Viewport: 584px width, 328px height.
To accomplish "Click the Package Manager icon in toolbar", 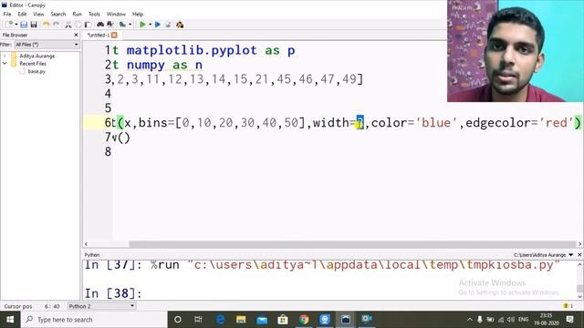I will 180,25.
